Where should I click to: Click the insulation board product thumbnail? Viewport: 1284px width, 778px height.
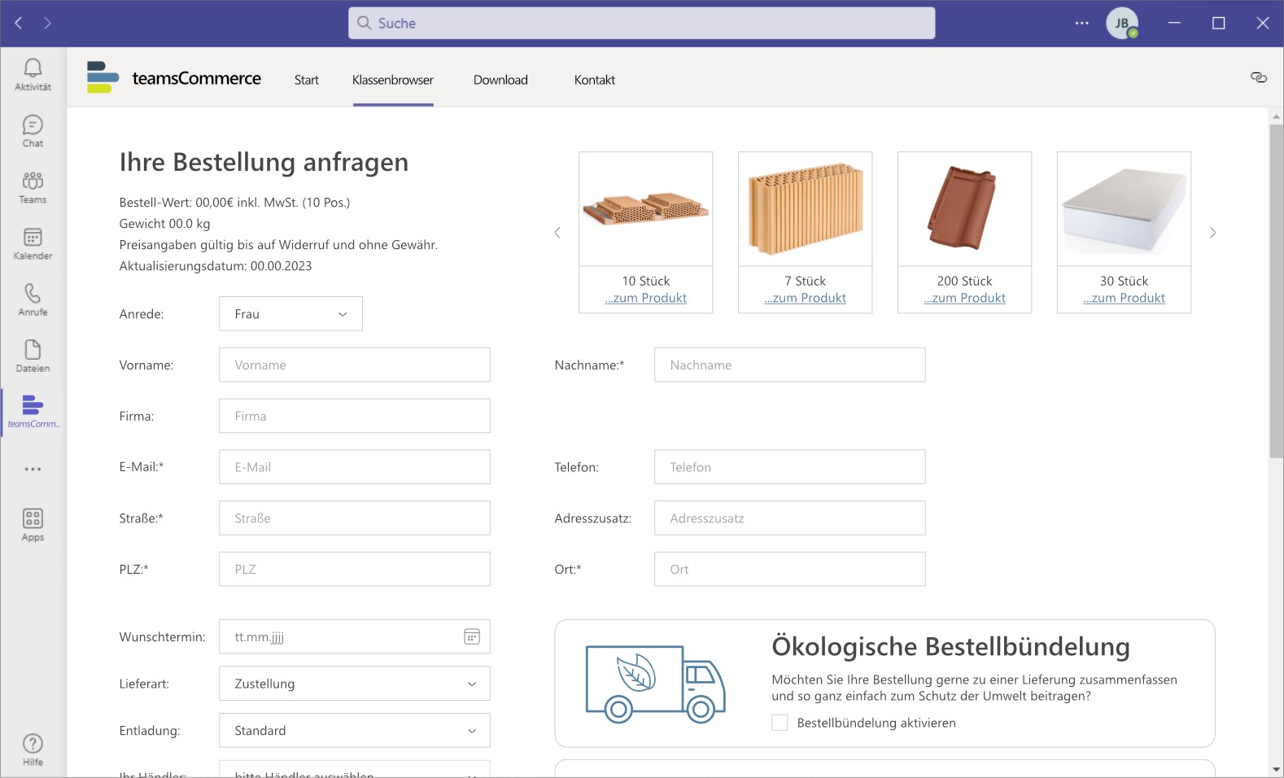[x=1125, y=209]
